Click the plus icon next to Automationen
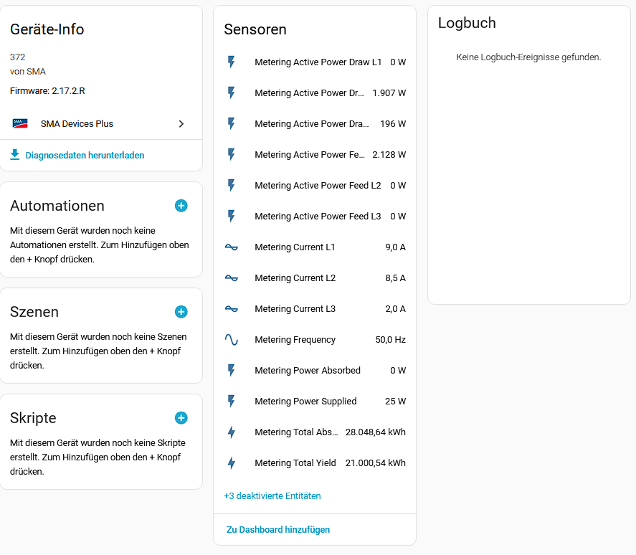This screenshot has width=636, height=555. pos(181,206)
